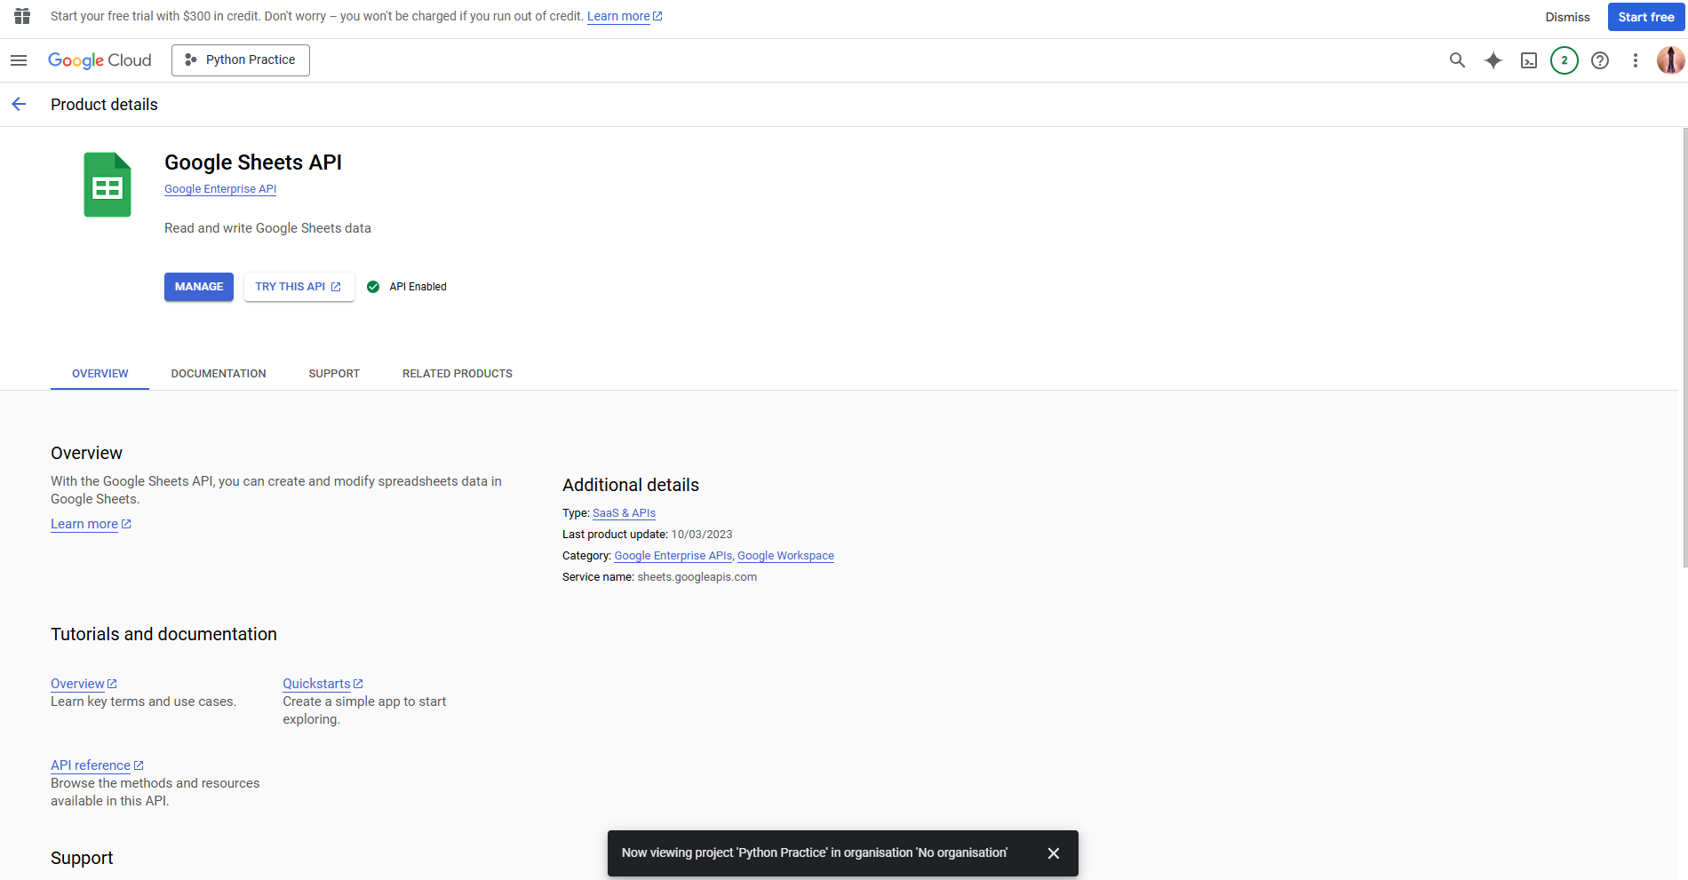The image size is (1688, 880).
Task: Click the API Enabled status text
Action: 418,287
